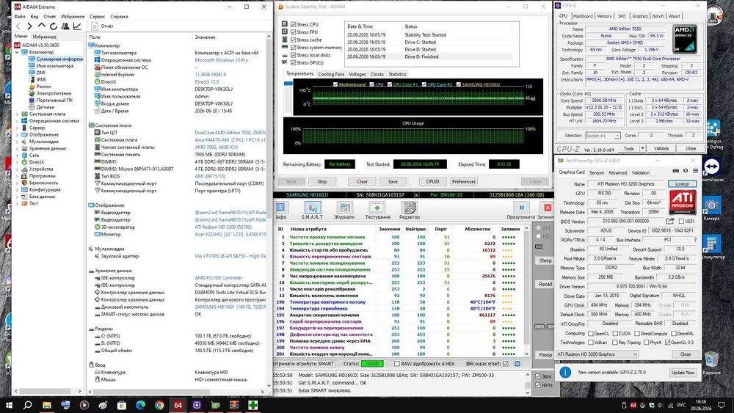Click Validate button in CPU-Z

661,148
